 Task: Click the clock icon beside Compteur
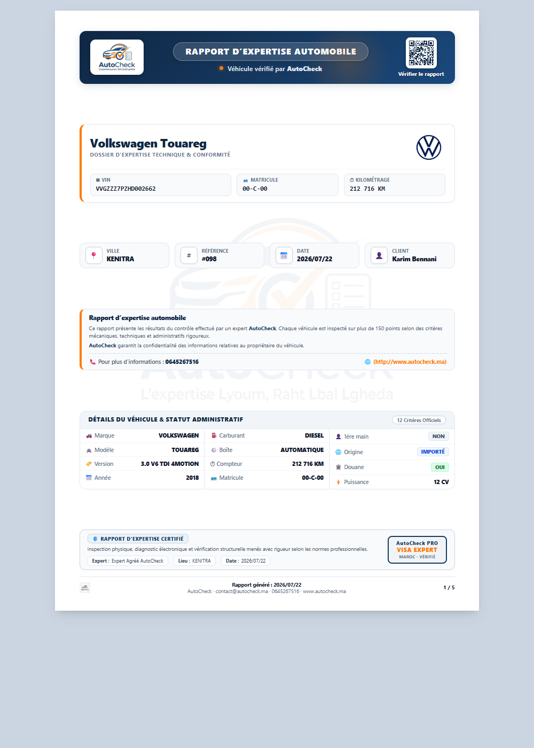pos(213,464)
